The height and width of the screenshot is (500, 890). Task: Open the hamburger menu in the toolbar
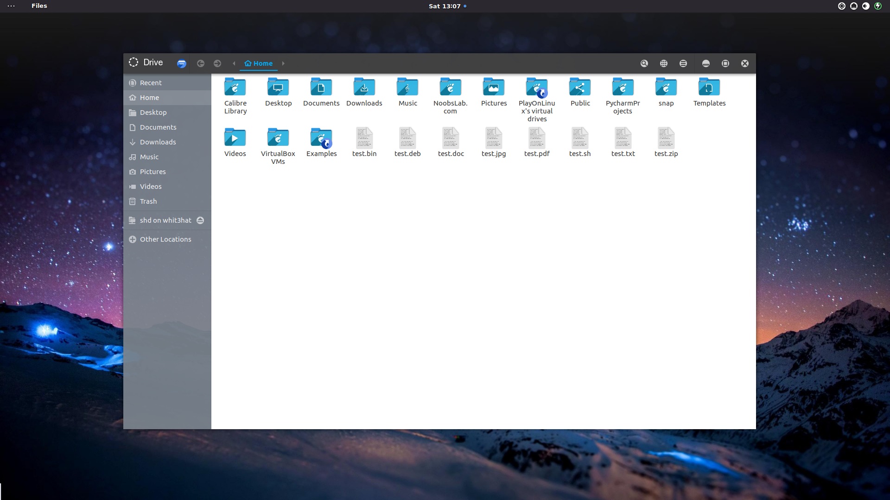(683, 63)
